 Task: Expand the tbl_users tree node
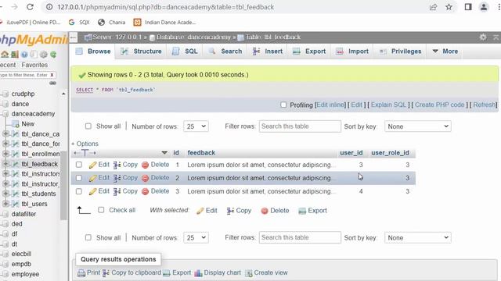(5, 204)
